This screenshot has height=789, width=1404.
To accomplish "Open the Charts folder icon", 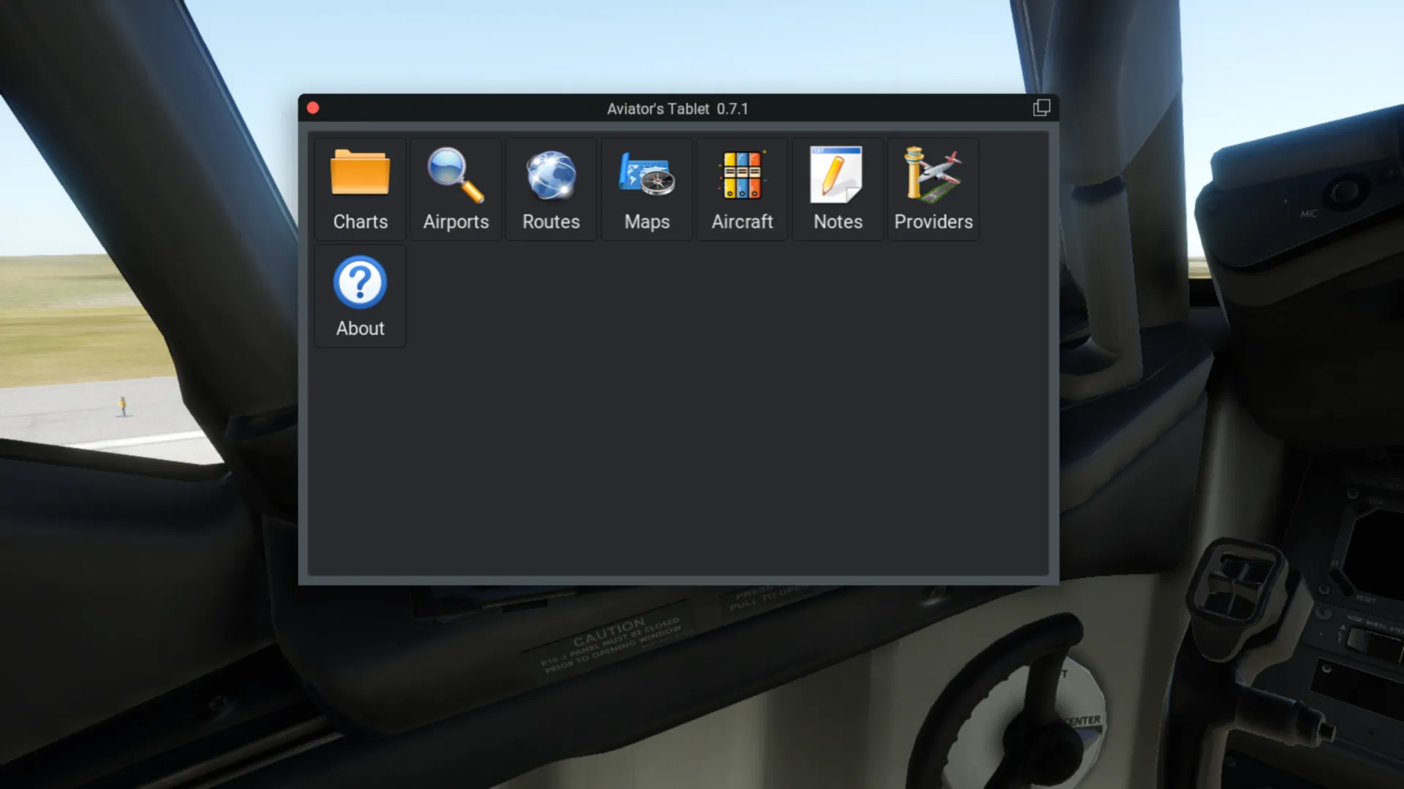I will pyautogui.click(x=360, y=174).
